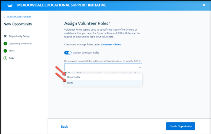Open the Opportunity Information step
The width and height of the screenshot is (211, 134).
click(21, 44)
